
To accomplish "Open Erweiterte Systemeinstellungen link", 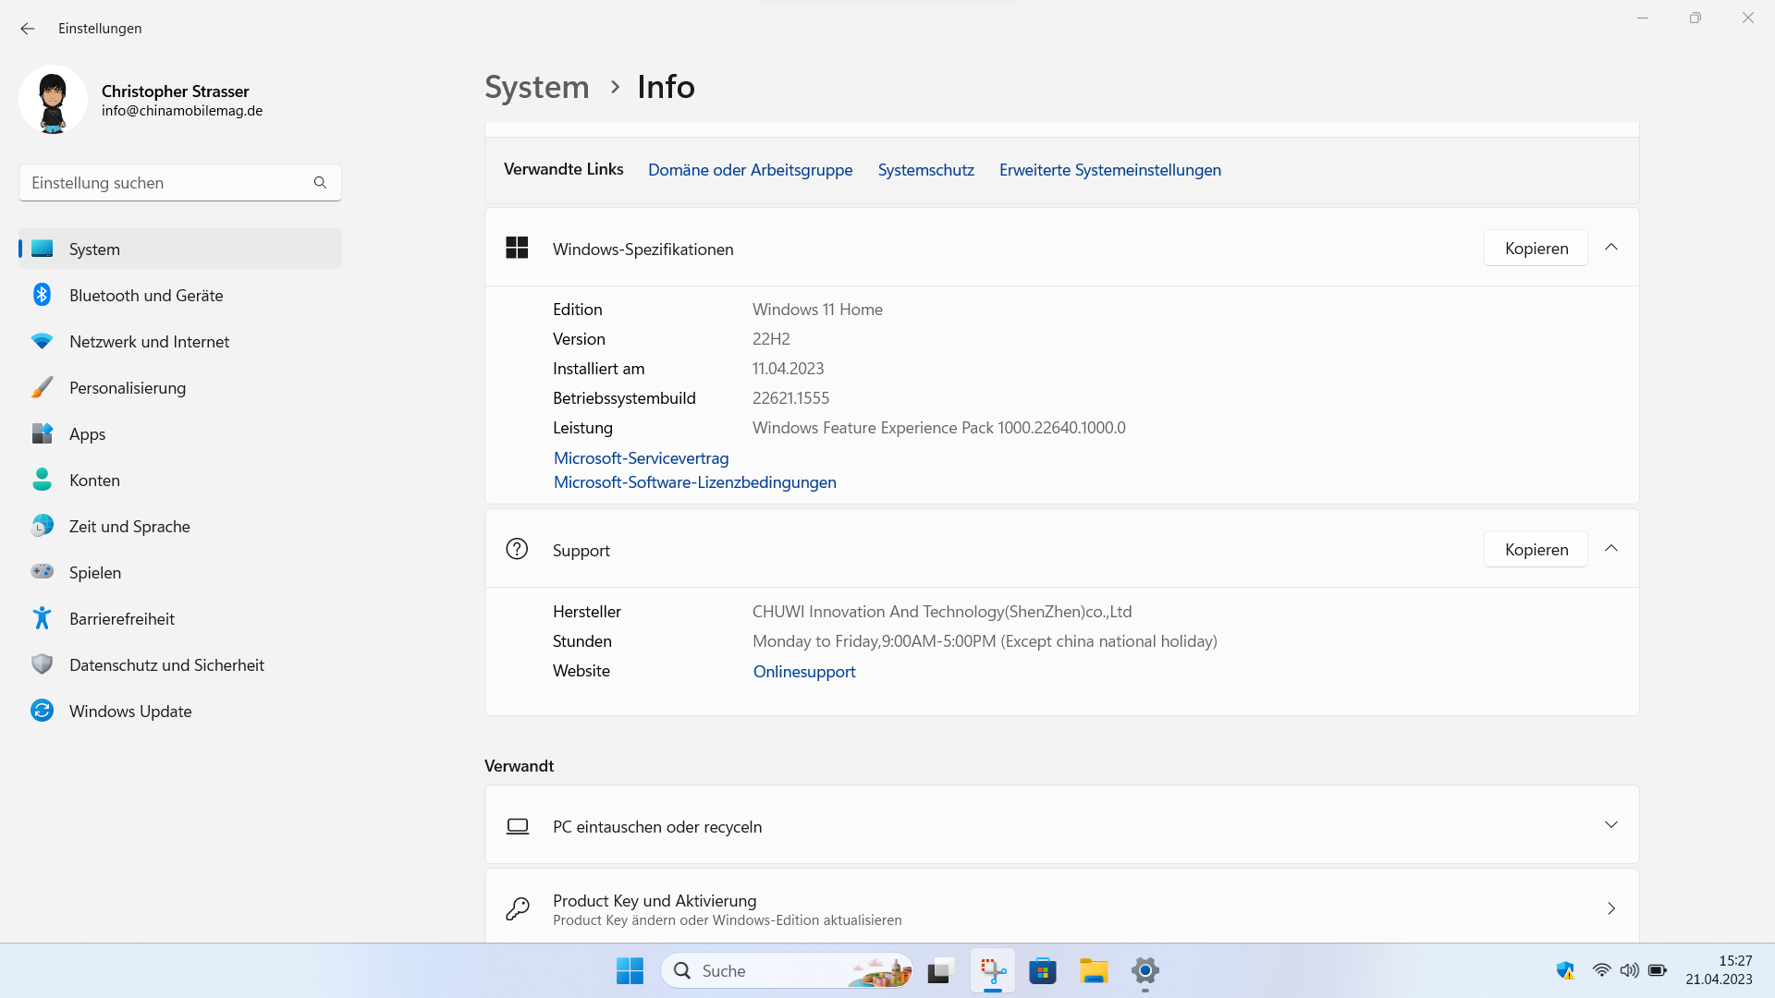I will point(1109,170).
